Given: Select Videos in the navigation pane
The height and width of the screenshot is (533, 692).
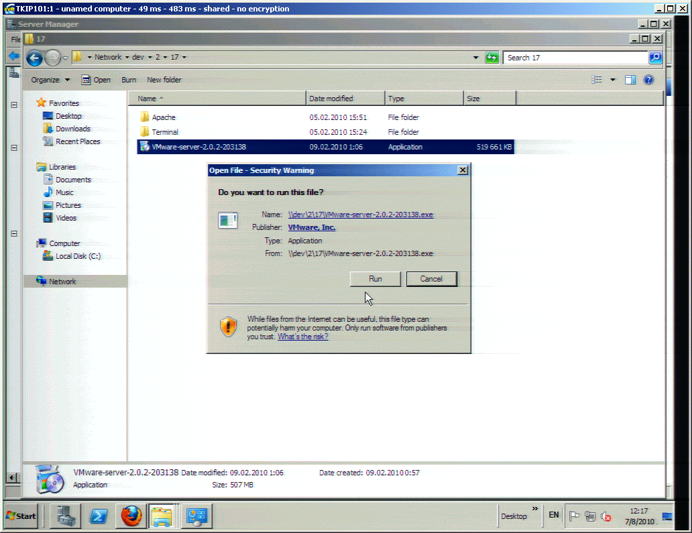Looking at the screenshot, I should (60, 219).
